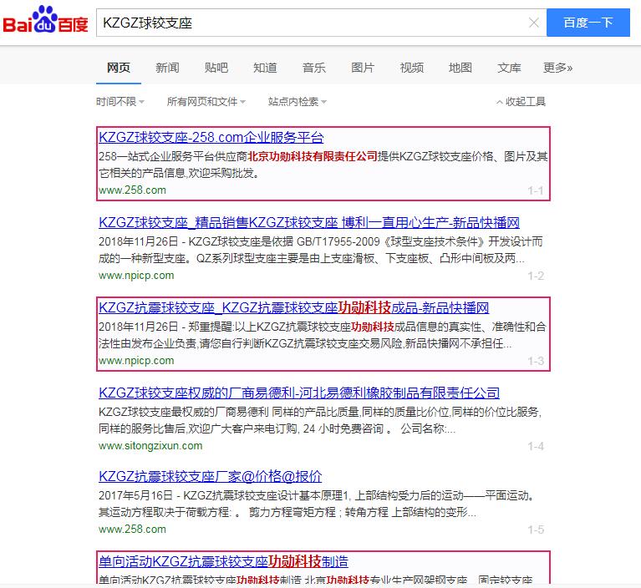Switch to the 新闻 tab
The width and height of the screenshot is (641, 588).
point(167,68)
